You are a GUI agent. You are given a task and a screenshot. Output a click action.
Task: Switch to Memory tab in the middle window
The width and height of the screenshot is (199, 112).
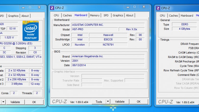pyautogui.click(x=95, y=15)
